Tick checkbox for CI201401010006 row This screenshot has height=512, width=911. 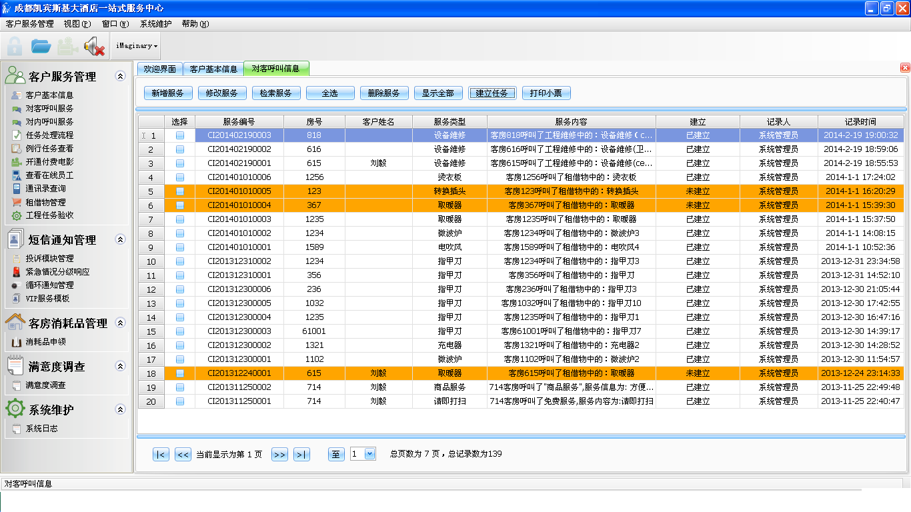[x=180, y=177]
